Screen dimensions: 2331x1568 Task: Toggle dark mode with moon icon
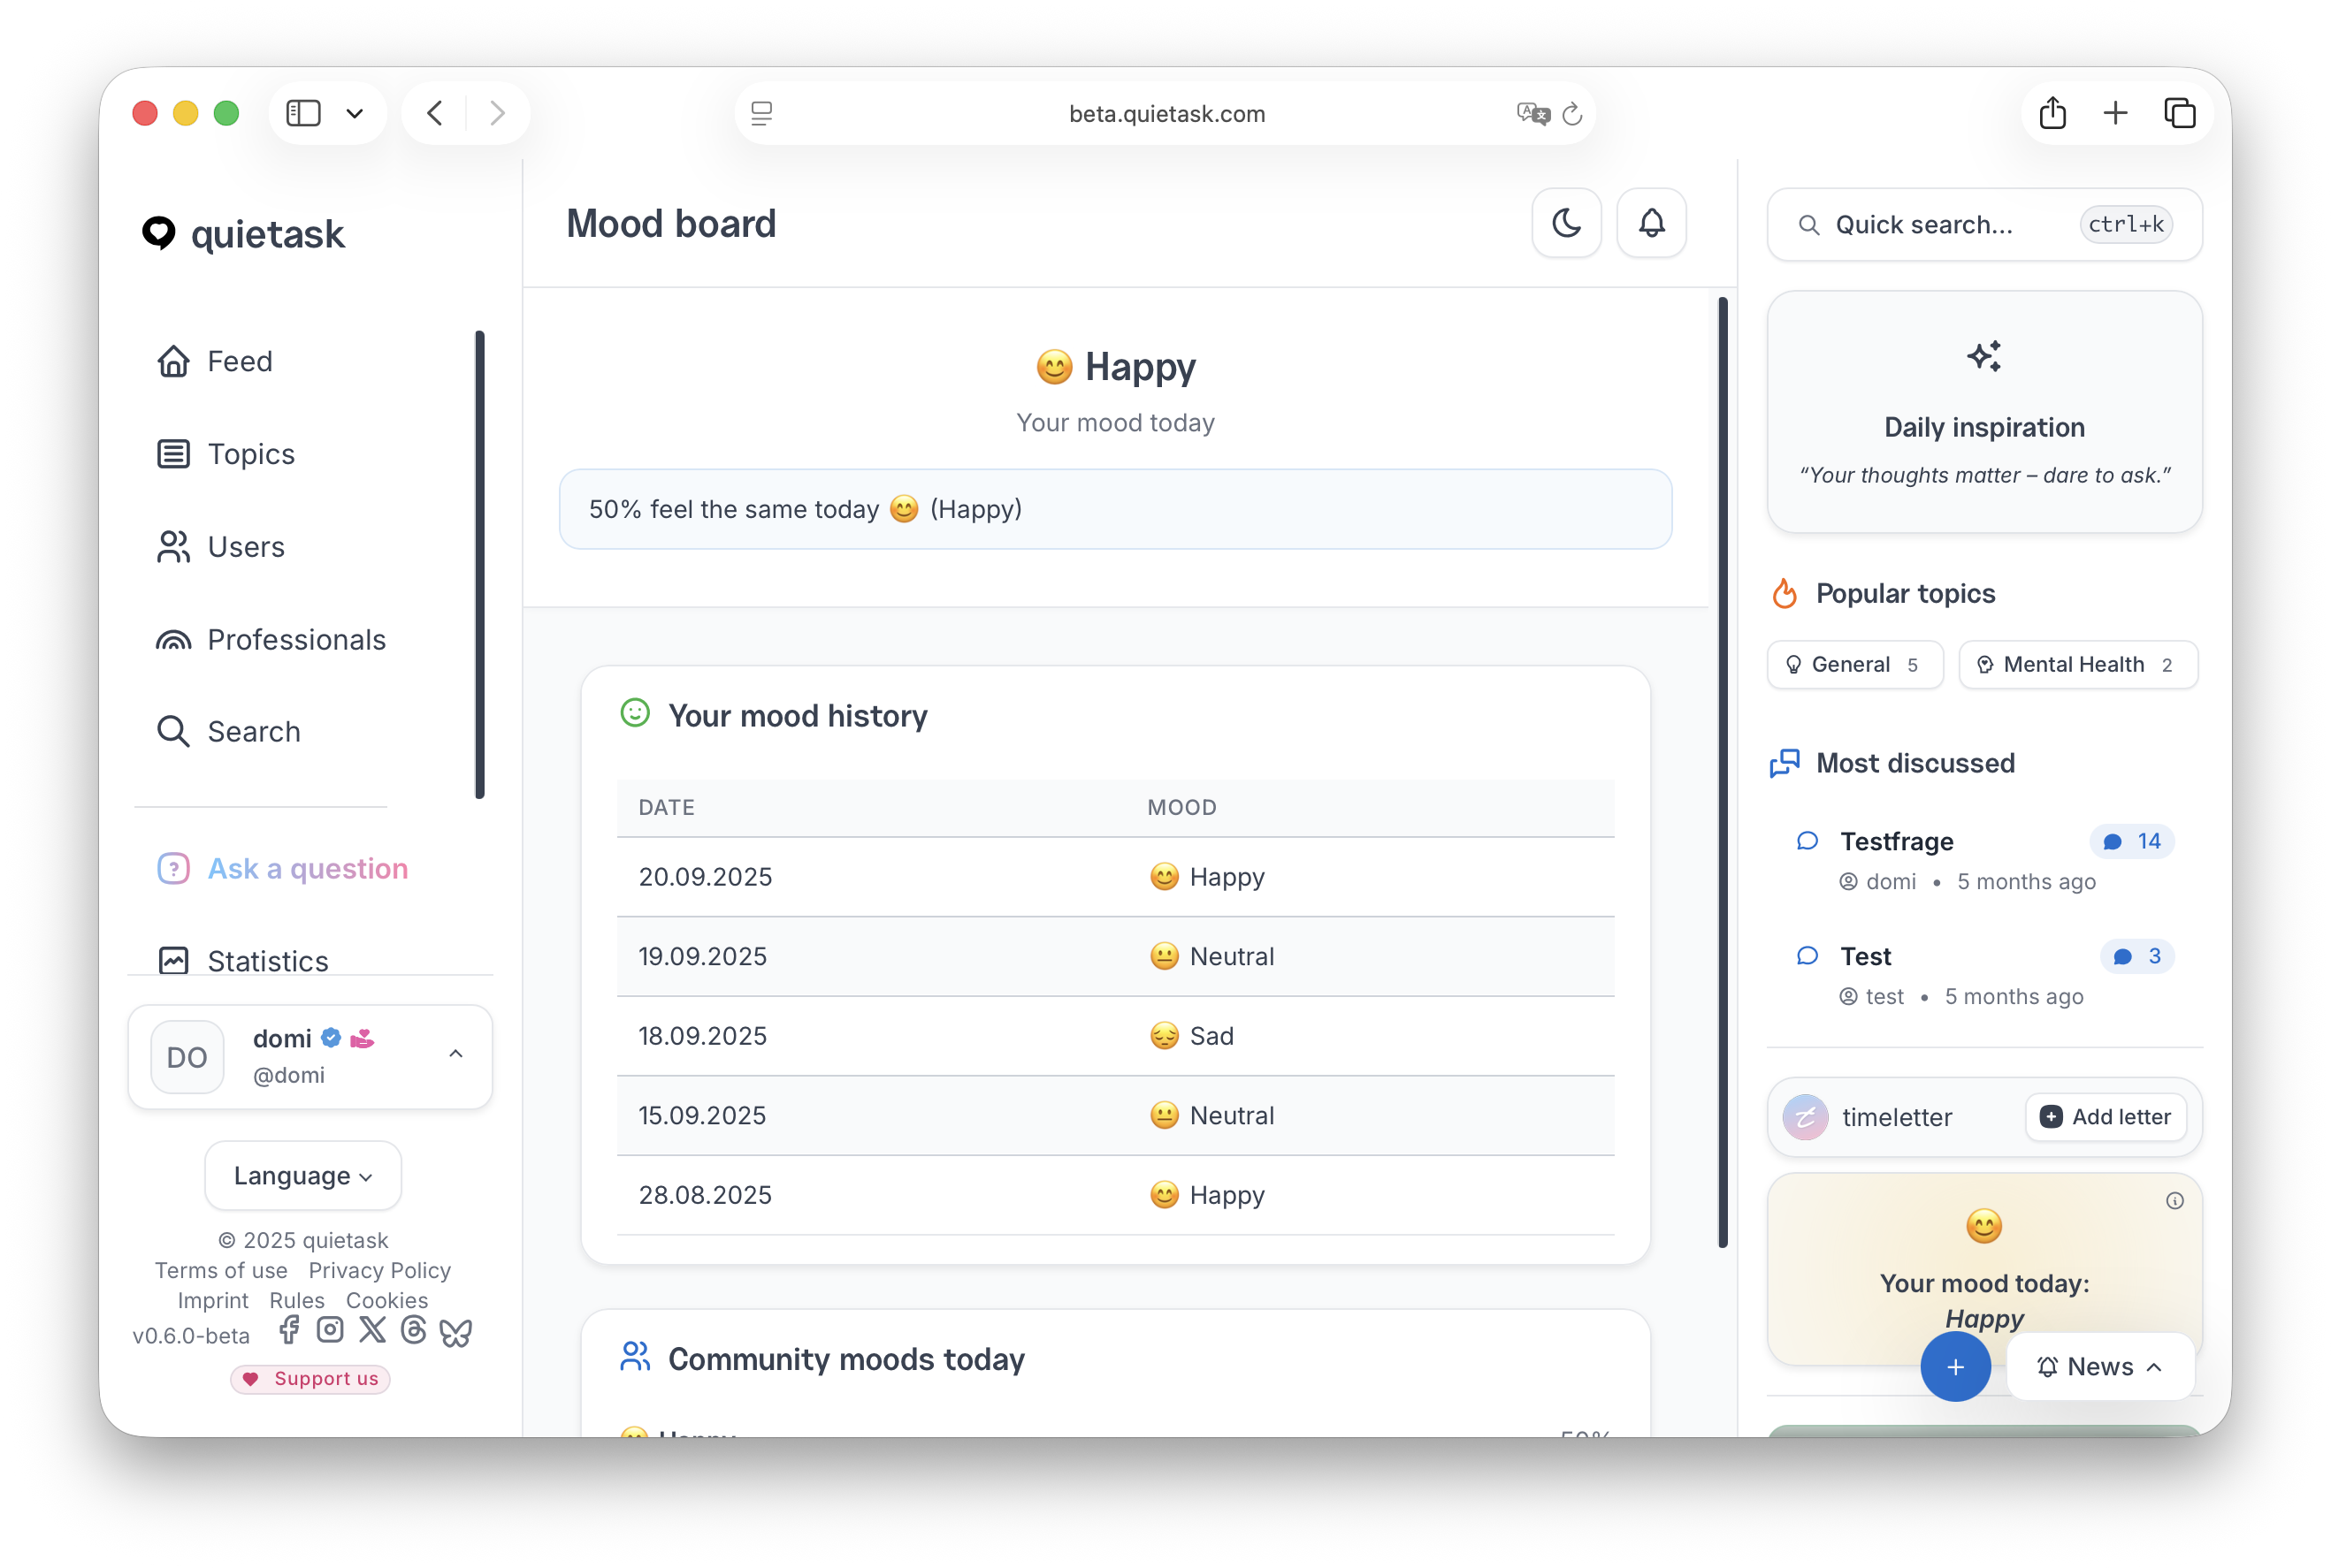click(1566, 223)
